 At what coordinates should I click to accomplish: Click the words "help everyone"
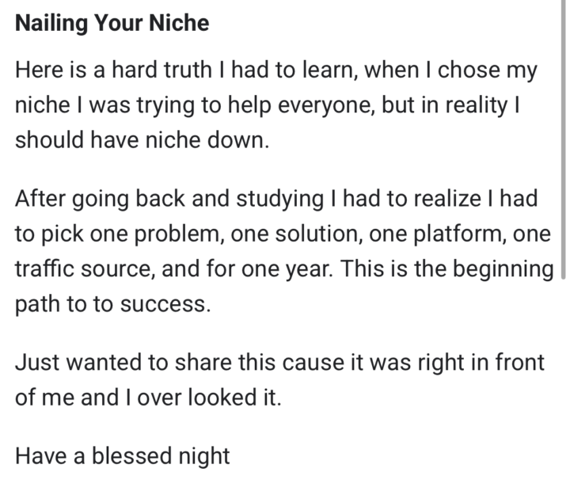click(x=302, y=105)
